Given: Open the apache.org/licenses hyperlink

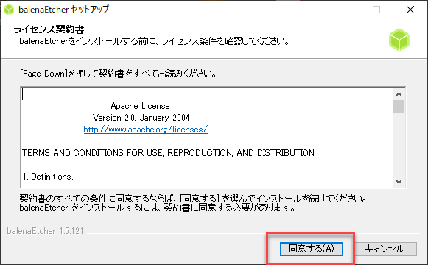Looking at the screenshot, I should (x=145, y=130).
